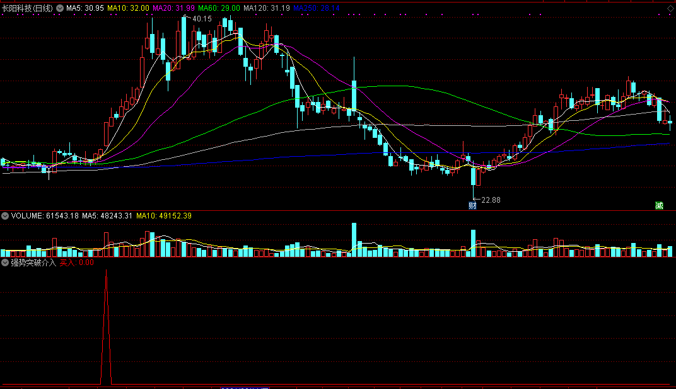Open the main chart indicator dropdown arrow
Image resolution: width=676 pixels, height=389 pixels.
[x=60, y=8]
